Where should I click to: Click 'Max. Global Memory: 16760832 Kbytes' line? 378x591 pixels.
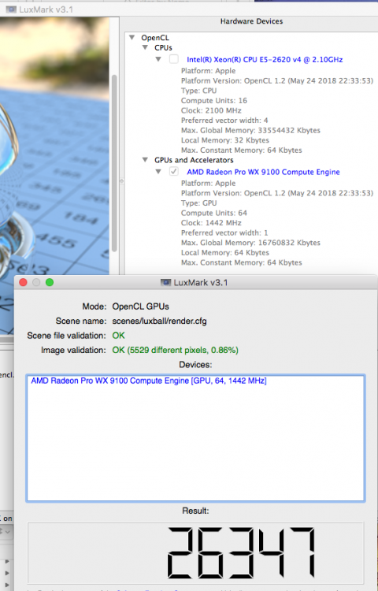coord(250,243)
